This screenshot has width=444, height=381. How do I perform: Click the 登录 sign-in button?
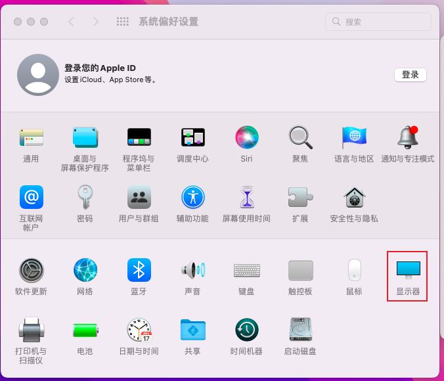[x=410, y=74]
